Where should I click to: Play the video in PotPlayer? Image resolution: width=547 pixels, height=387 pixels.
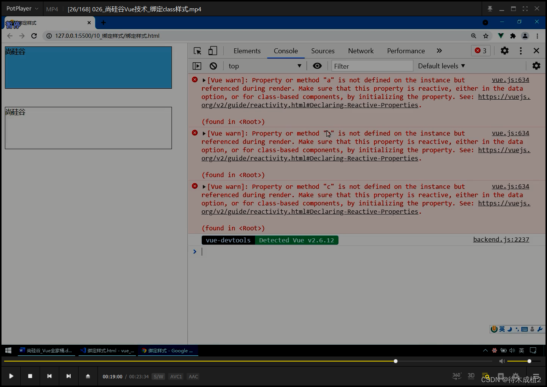[x=11, y=376]
